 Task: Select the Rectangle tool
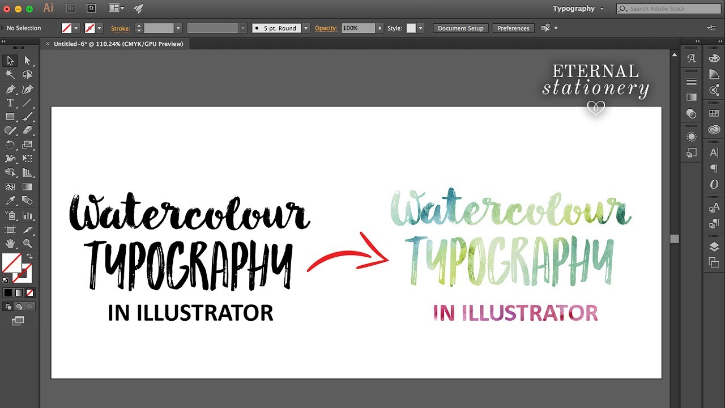click(10, 117)
